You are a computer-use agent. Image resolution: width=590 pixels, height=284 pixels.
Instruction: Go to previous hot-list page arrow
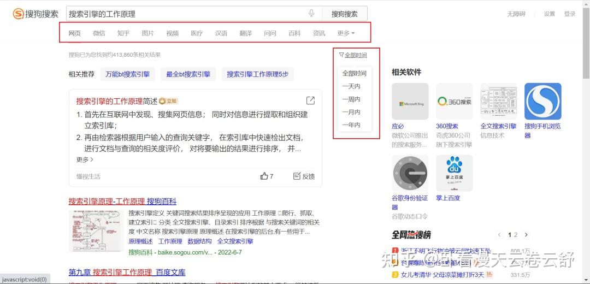(500, 235)
